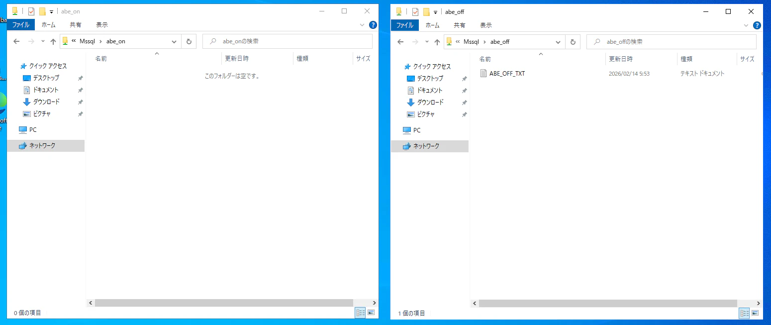Open 共有 tab in abe_on window
Viewport: 771px width, 325px height.
point(76,25)
